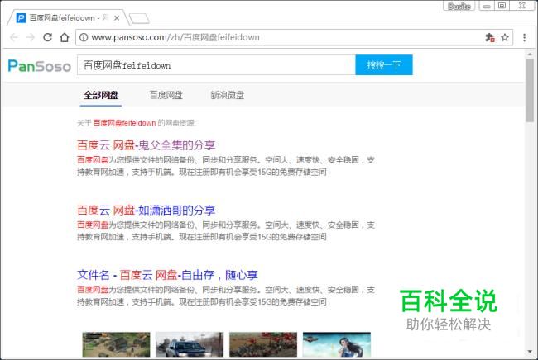Viewport: 538px width, 360px height.
Task: Click the browser forward arrow
Action: click(x=31, y=37)
